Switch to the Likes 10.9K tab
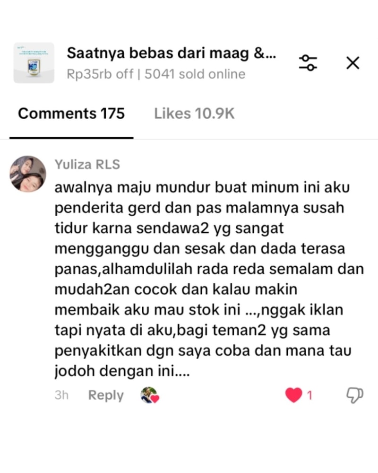Screen dimensions: 378x473 click(194, 114)
